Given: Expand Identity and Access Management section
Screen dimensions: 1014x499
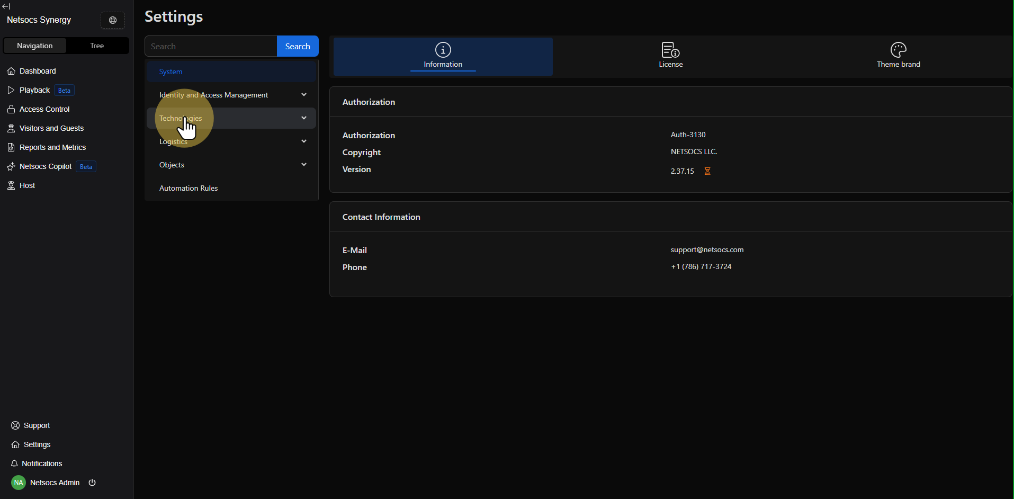Looking at the screenshot, I should point(304,95).
